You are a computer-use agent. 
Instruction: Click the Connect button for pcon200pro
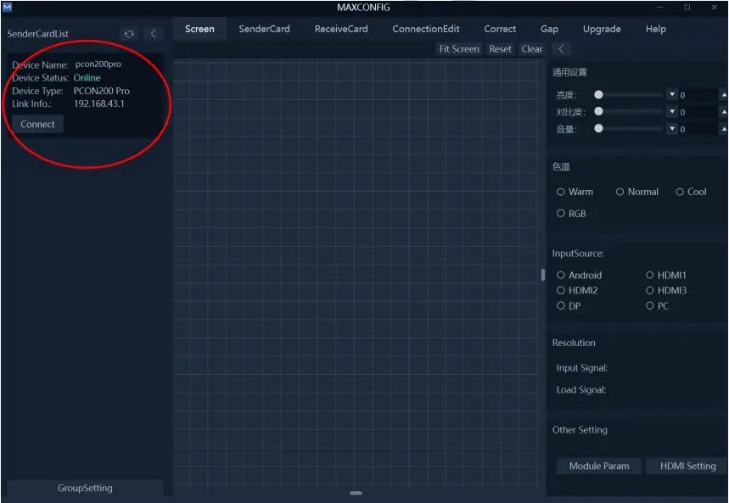[x=37, y=124]
